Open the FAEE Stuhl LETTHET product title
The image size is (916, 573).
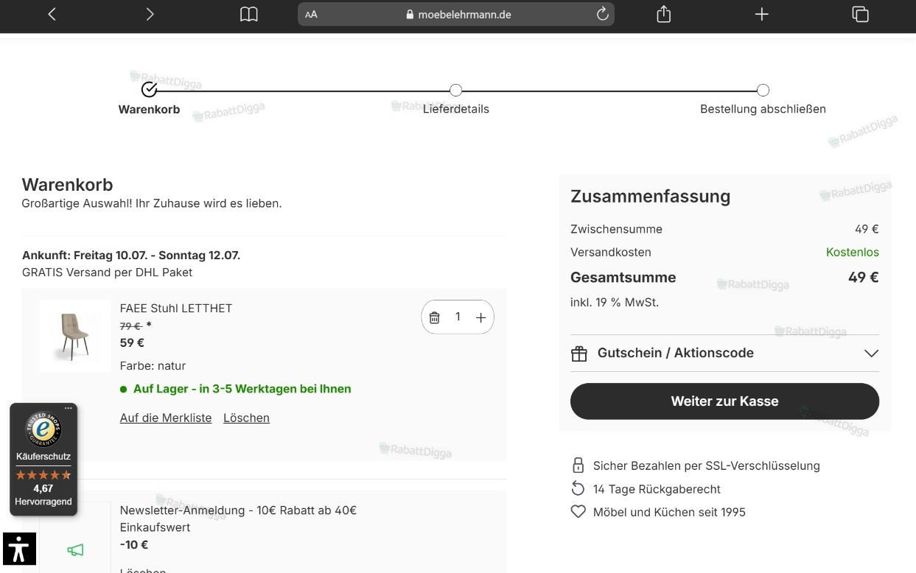pyautogui.click(x=176, y=308)
